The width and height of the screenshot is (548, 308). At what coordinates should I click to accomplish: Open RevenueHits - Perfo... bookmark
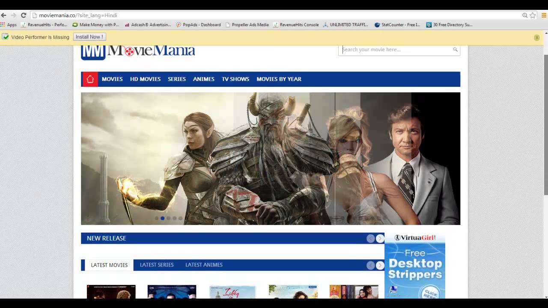click(x=44, y=25)
